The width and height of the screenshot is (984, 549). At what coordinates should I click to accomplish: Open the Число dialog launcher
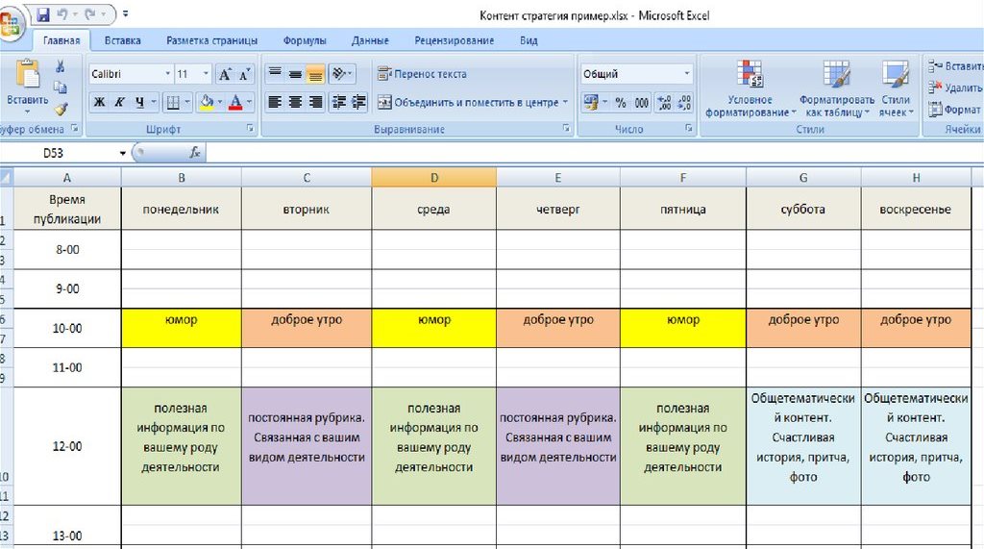point(688,128)
